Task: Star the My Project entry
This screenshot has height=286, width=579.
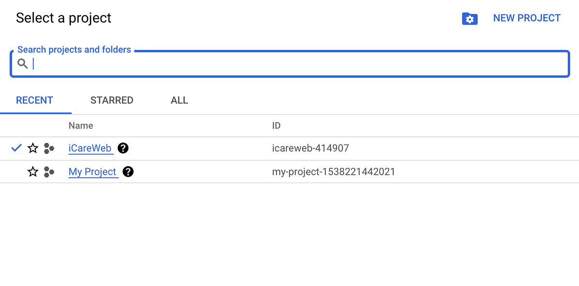Action: [32, 172]
